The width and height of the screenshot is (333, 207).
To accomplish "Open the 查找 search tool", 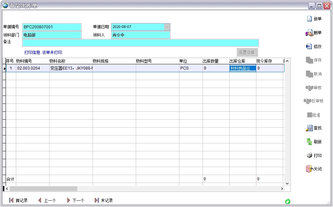I will tap(309, 128).
